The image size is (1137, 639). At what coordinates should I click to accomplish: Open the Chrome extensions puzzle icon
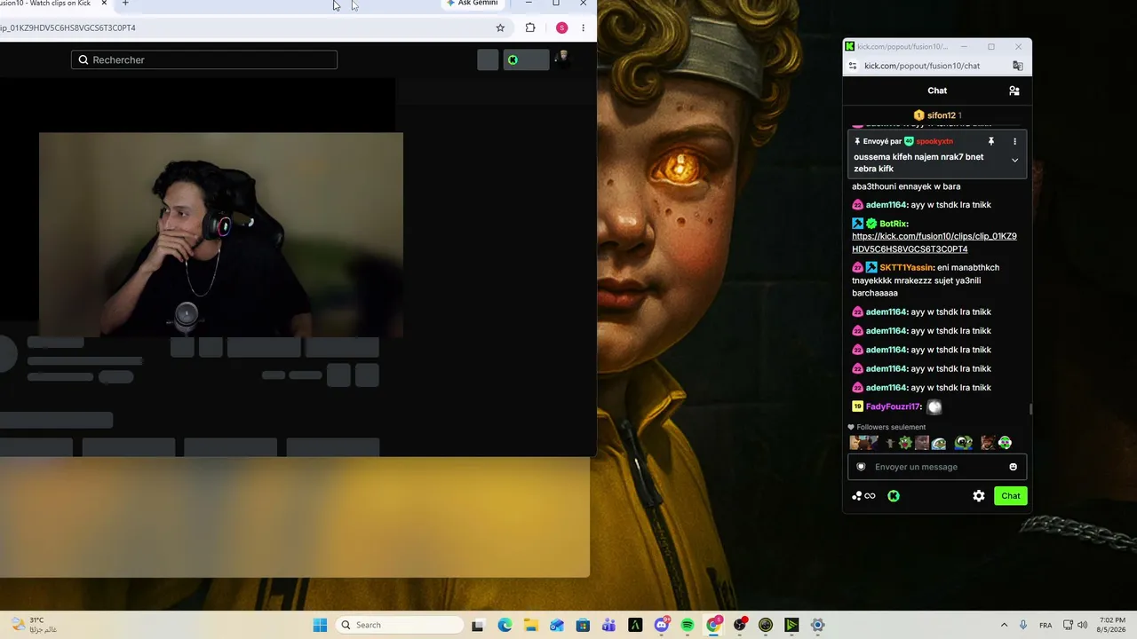[x=530, y=28]
